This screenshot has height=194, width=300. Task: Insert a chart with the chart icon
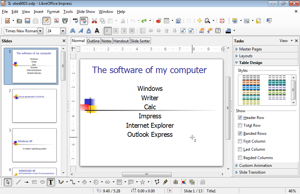[x=158, y=21]
